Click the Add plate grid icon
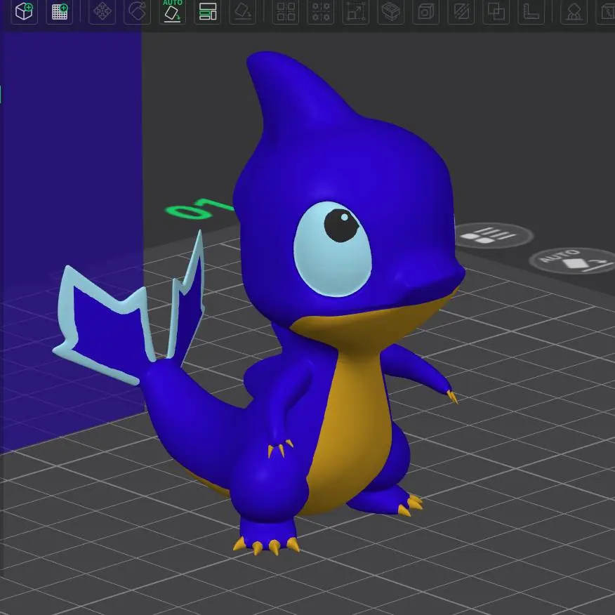 pos(60,11)
